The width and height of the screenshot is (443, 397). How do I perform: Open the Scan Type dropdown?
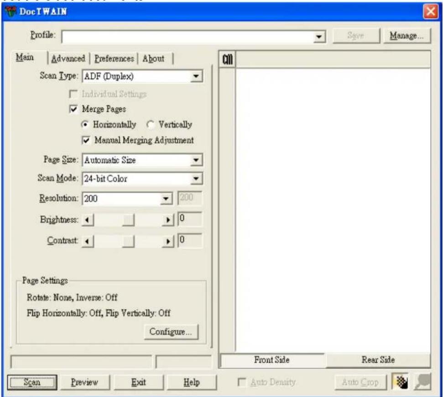point(196,76)
